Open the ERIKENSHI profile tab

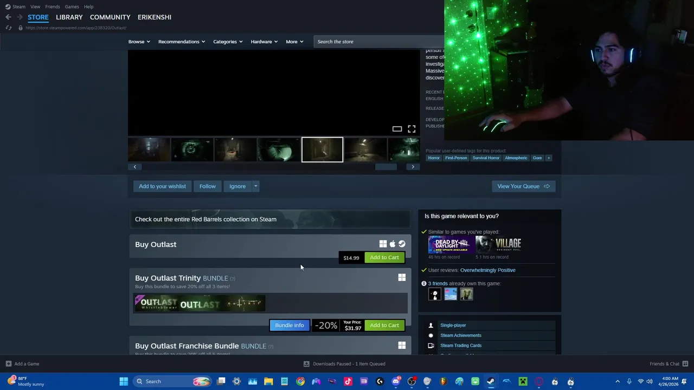pos(155,17)
